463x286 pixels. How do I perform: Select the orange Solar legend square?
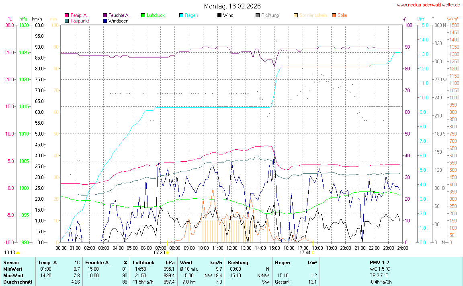coord(334,15)
